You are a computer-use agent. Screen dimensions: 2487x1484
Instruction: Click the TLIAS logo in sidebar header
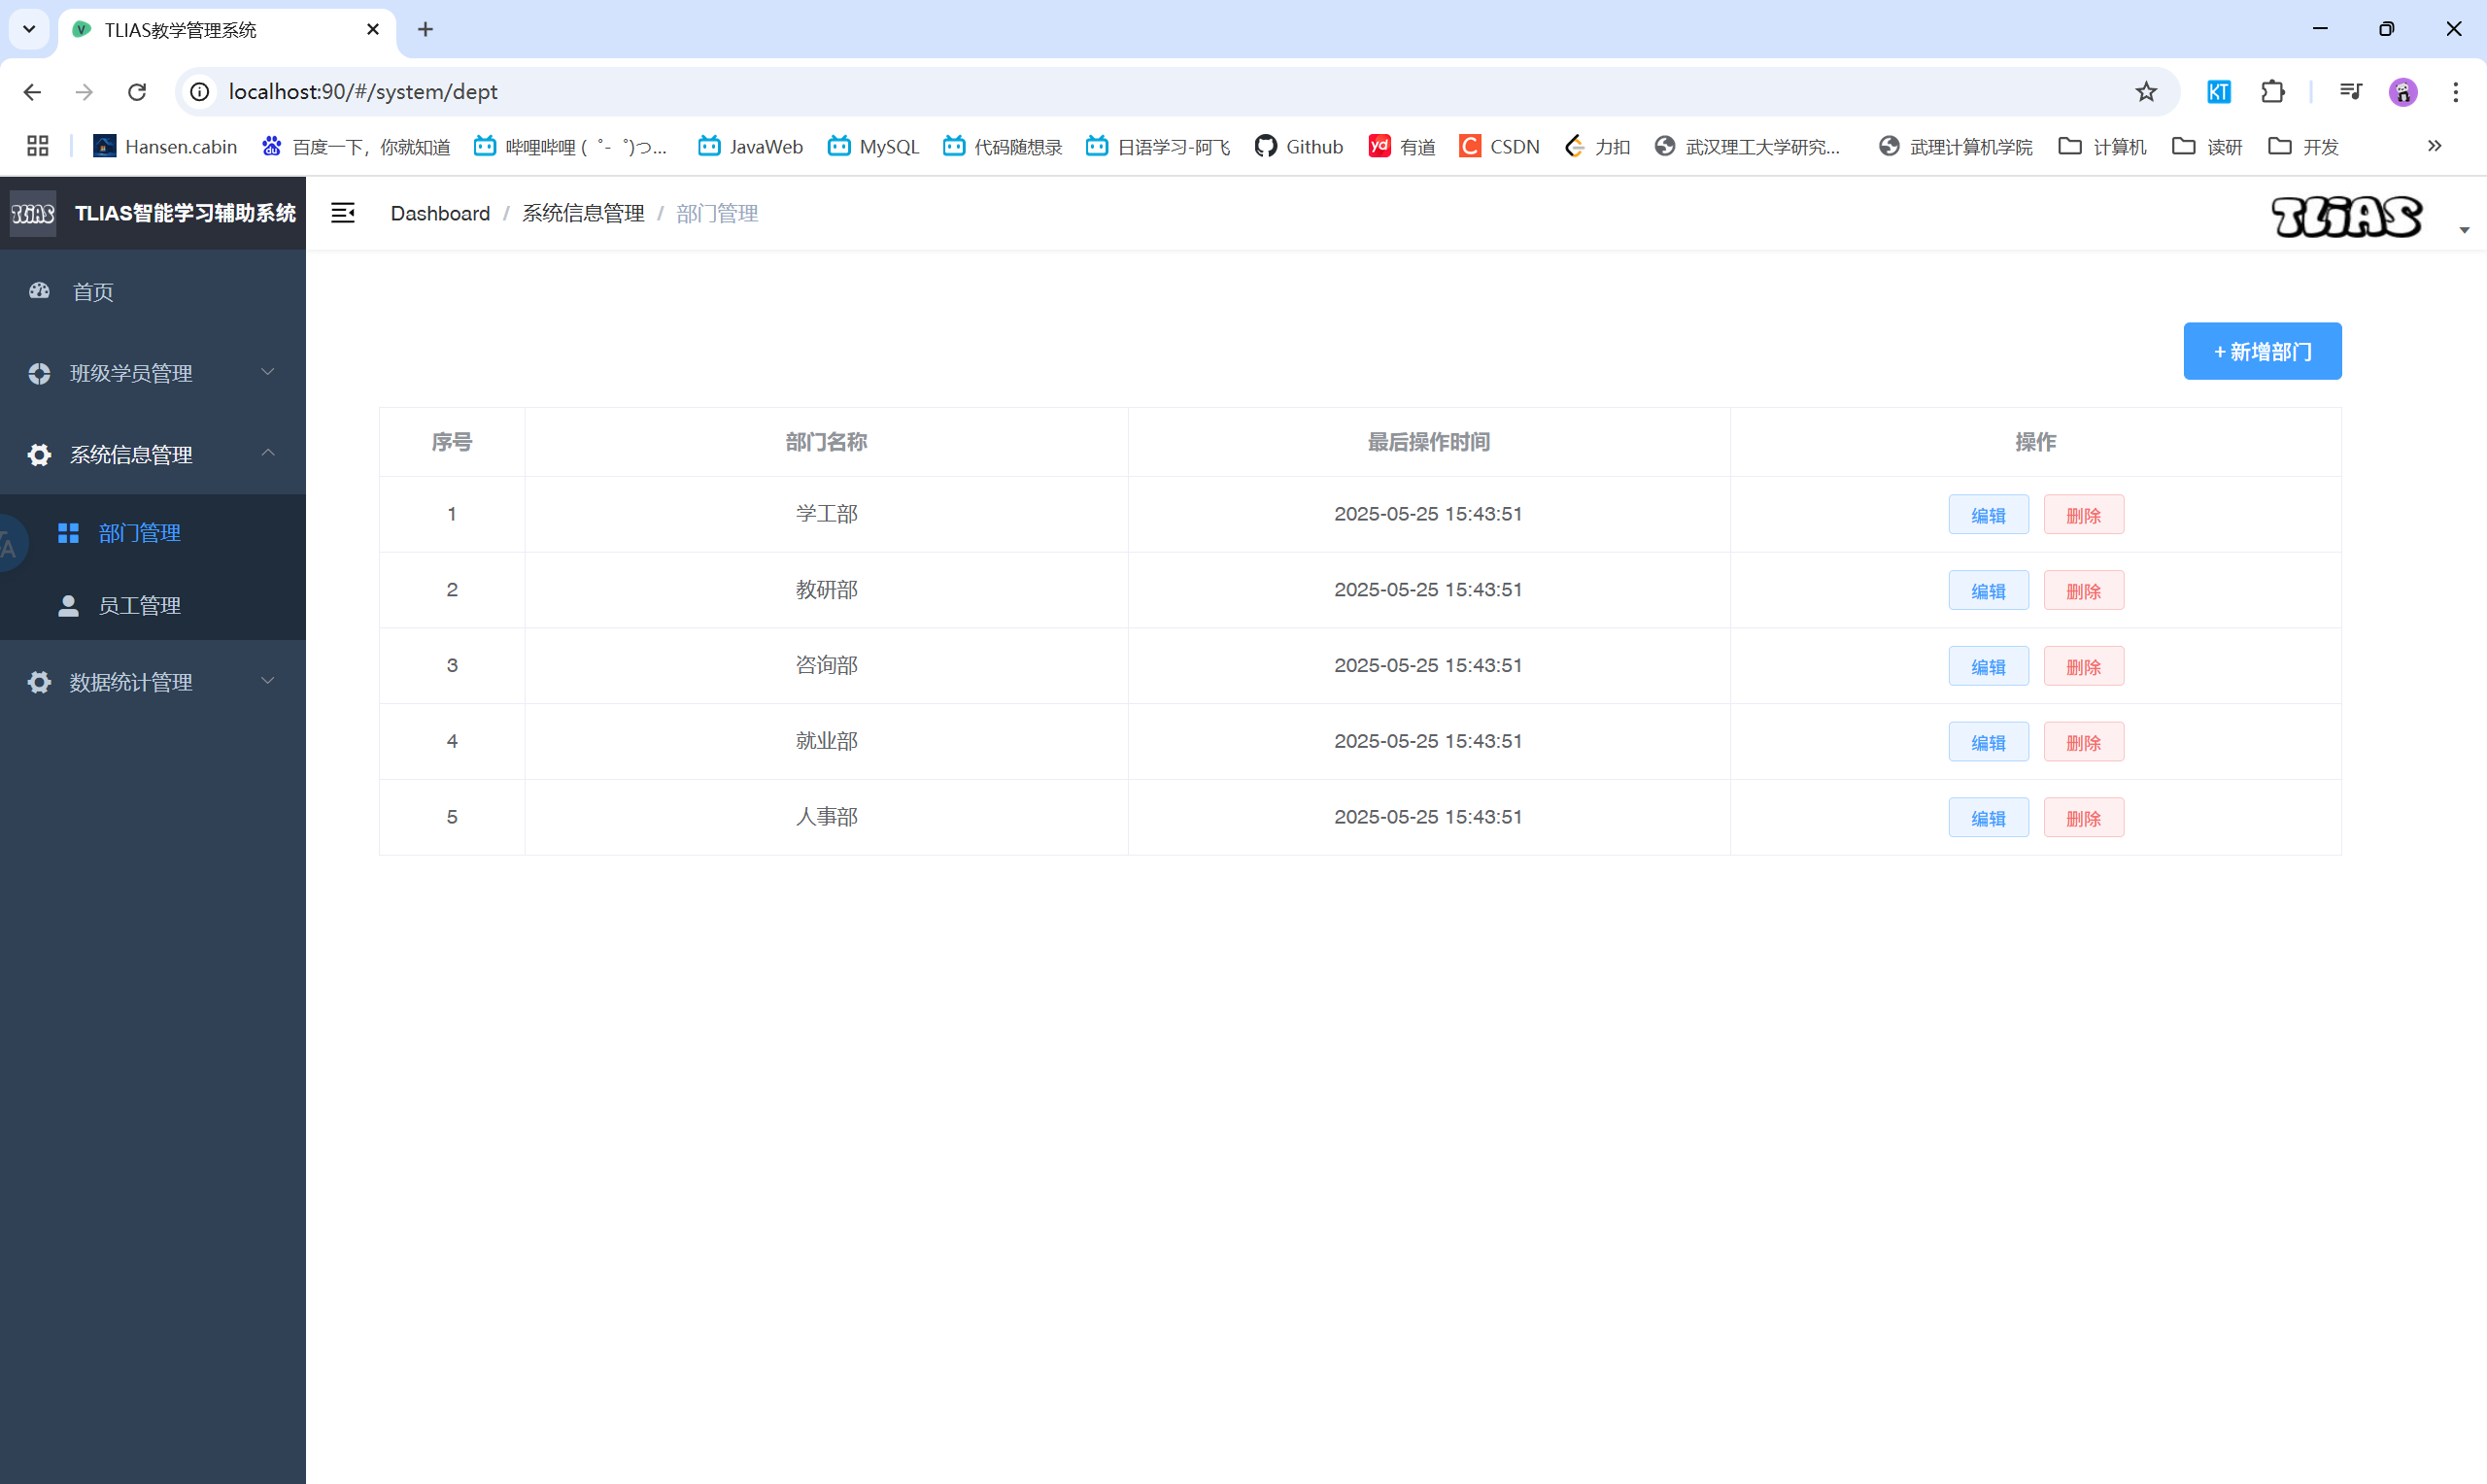point(33,213)
